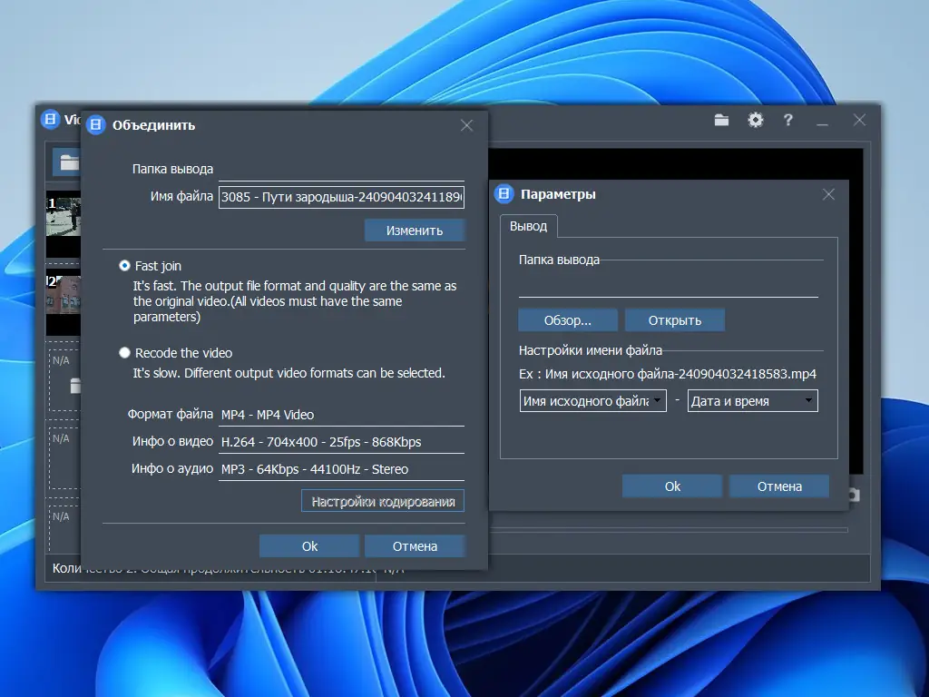Open settings via the gear icon

(755, 120)
